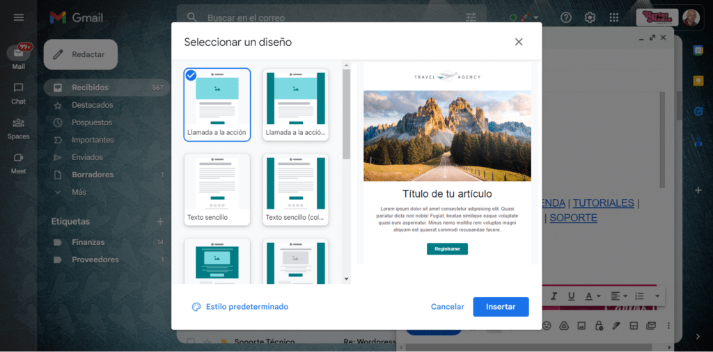The image size is (713, 352).
Task: Open the Meet section
Action: pos(19,163)
